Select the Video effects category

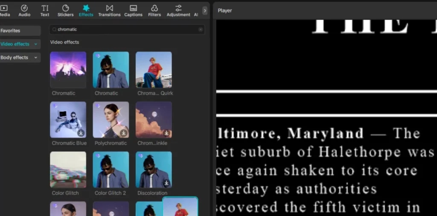tap(20, 44)
